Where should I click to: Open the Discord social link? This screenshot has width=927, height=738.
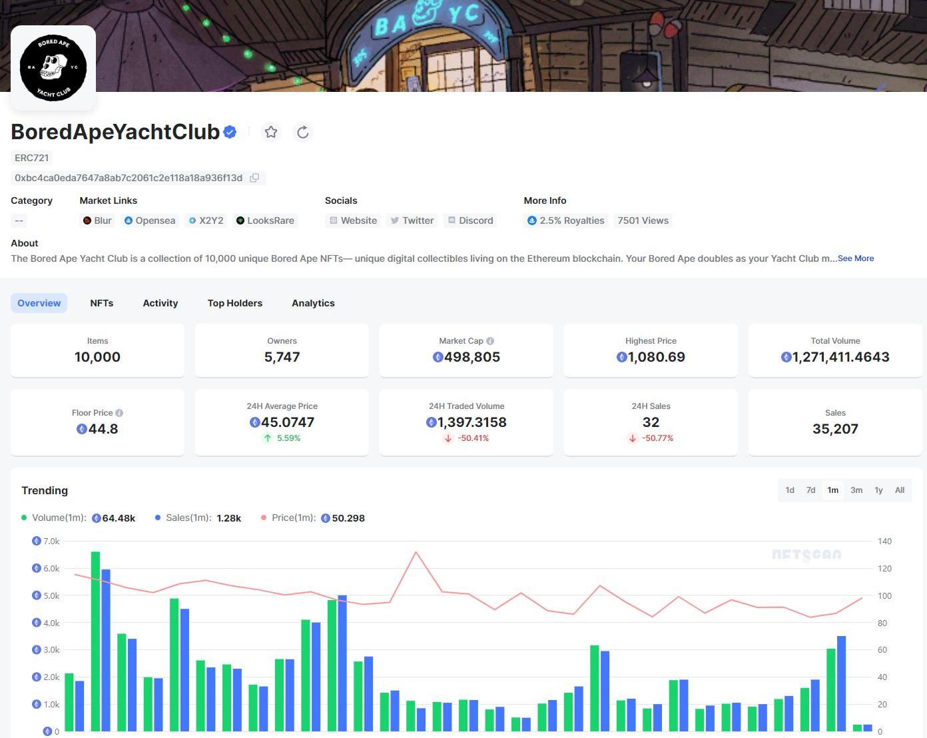pos(470,220)
